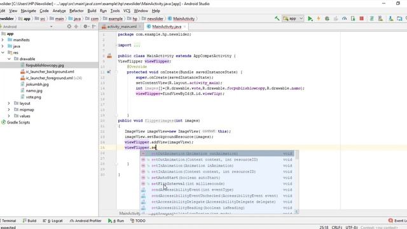Open the TODO tool window
This screenshot has height=229, width=407.
click(x=138, y=221)
